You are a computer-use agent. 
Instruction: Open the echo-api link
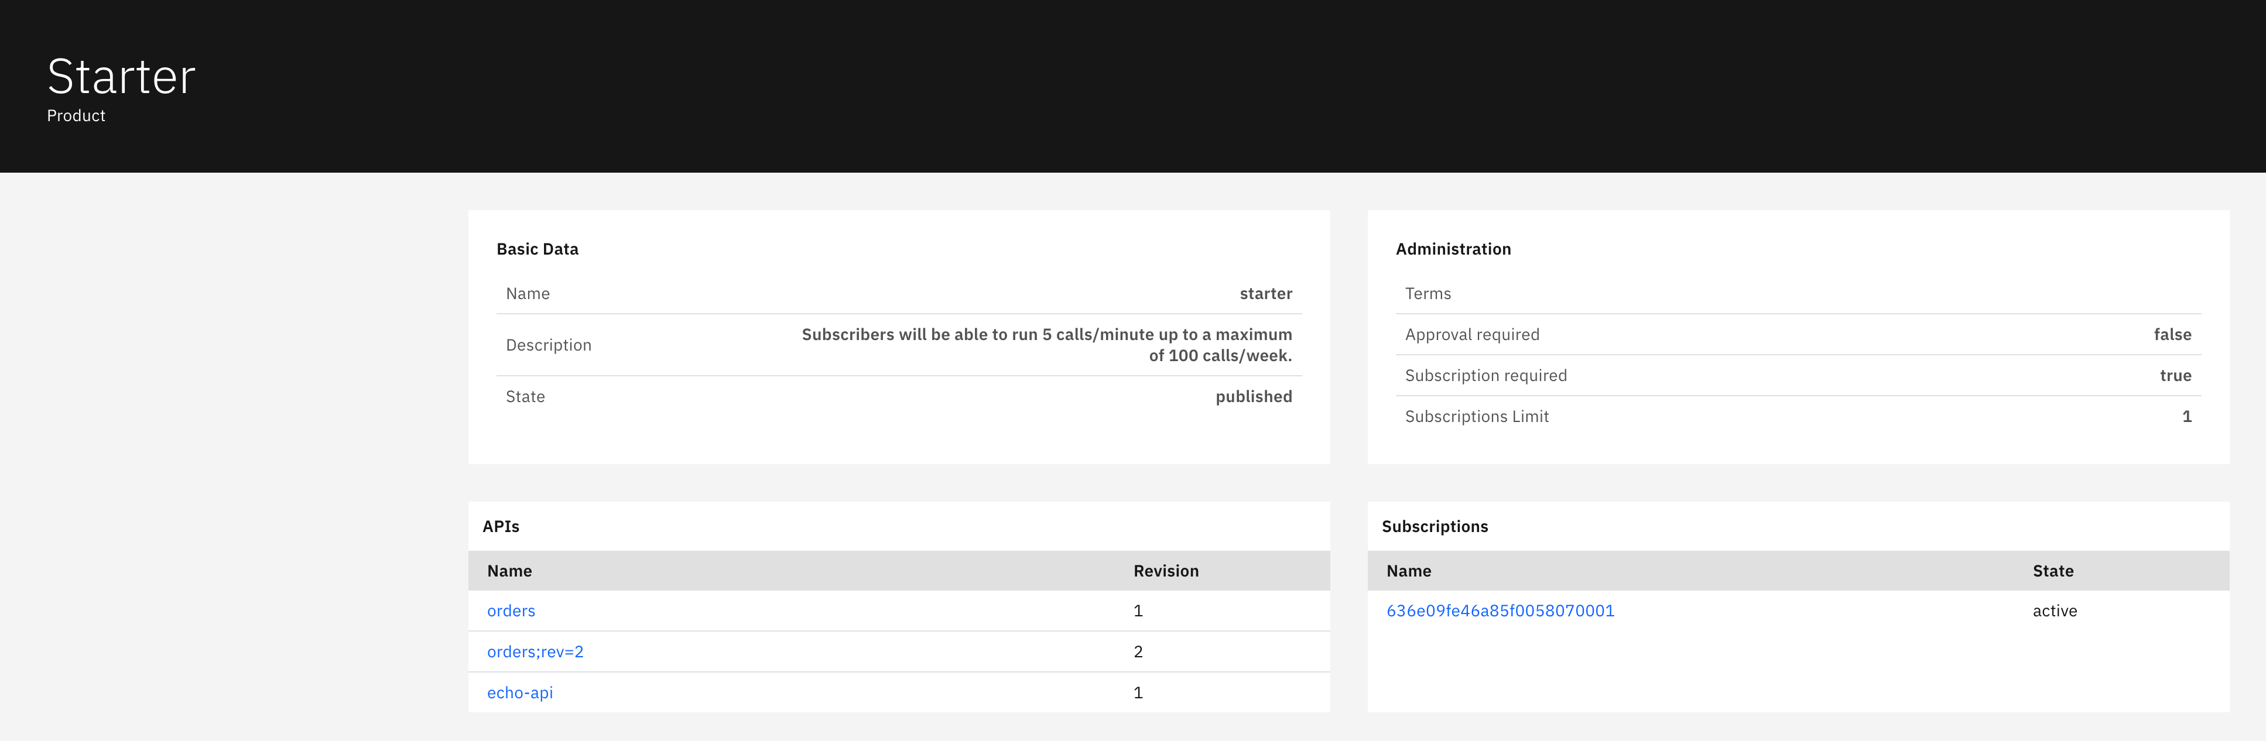click(x=519, y=692)
